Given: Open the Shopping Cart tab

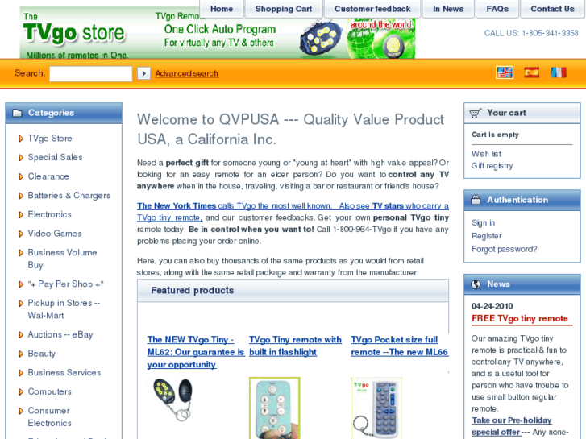Looking at the screenshot, I should coord(283,9).
